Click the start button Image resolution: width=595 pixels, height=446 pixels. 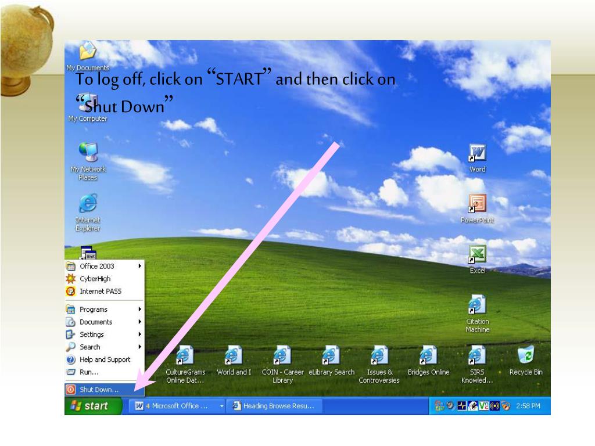click(94, 406)
